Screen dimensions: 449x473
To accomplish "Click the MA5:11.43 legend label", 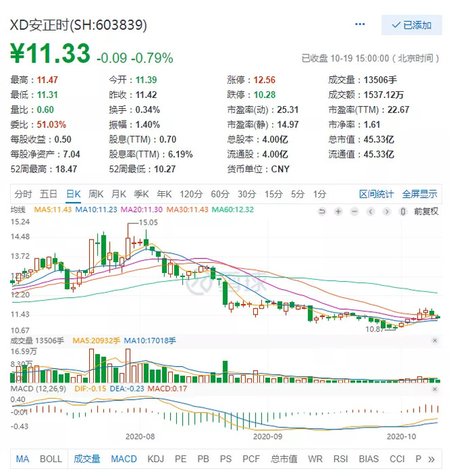I will (52, 210).
